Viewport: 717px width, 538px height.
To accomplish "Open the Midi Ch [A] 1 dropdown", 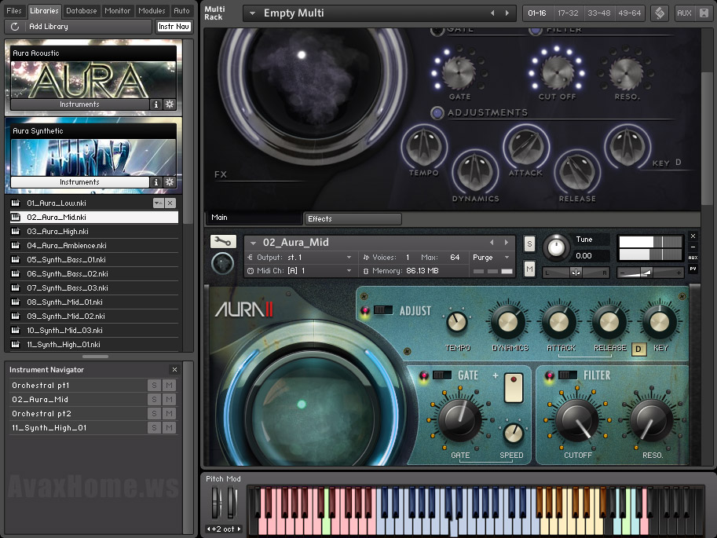I will click(349, 271).
